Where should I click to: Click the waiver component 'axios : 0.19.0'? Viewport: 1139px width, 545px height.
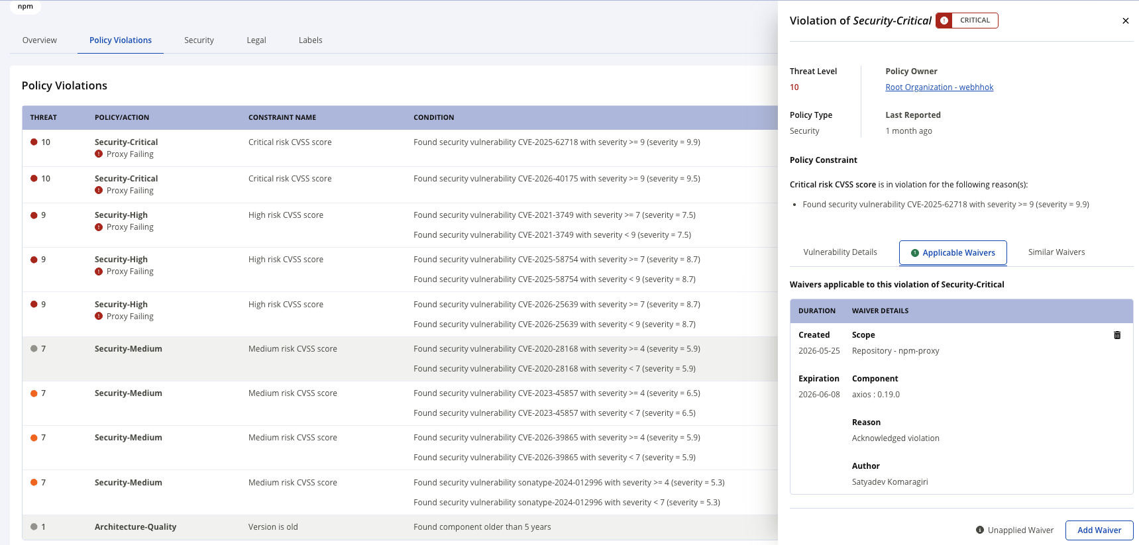pyautogui.click(x=876, y=395)
